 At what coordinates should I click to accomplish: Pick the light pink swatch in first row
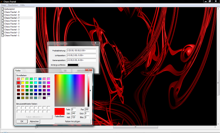(44, 79)
